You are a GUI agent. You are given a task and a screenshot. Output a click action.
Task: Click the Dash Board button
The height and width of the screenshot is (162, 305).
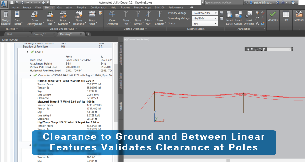(17, 18)
